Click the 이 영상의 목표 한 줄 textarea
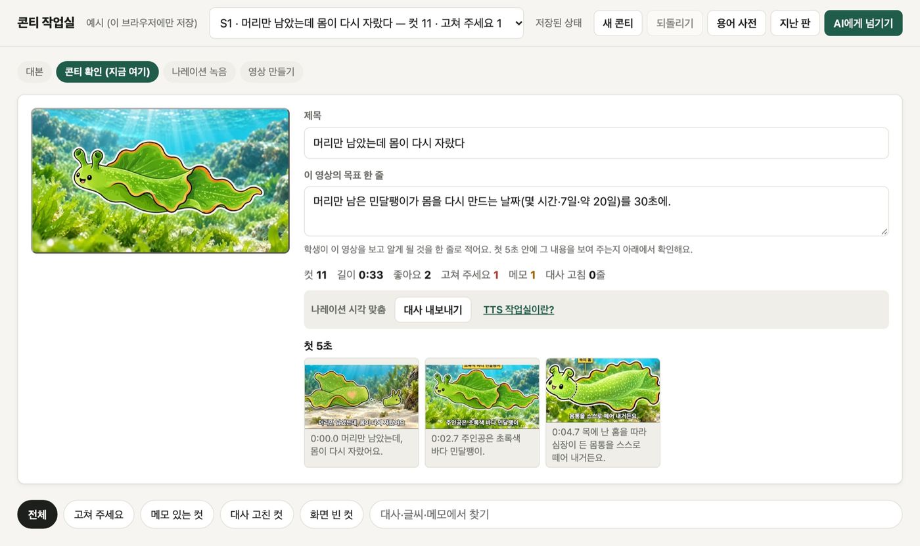 [596, 211]
